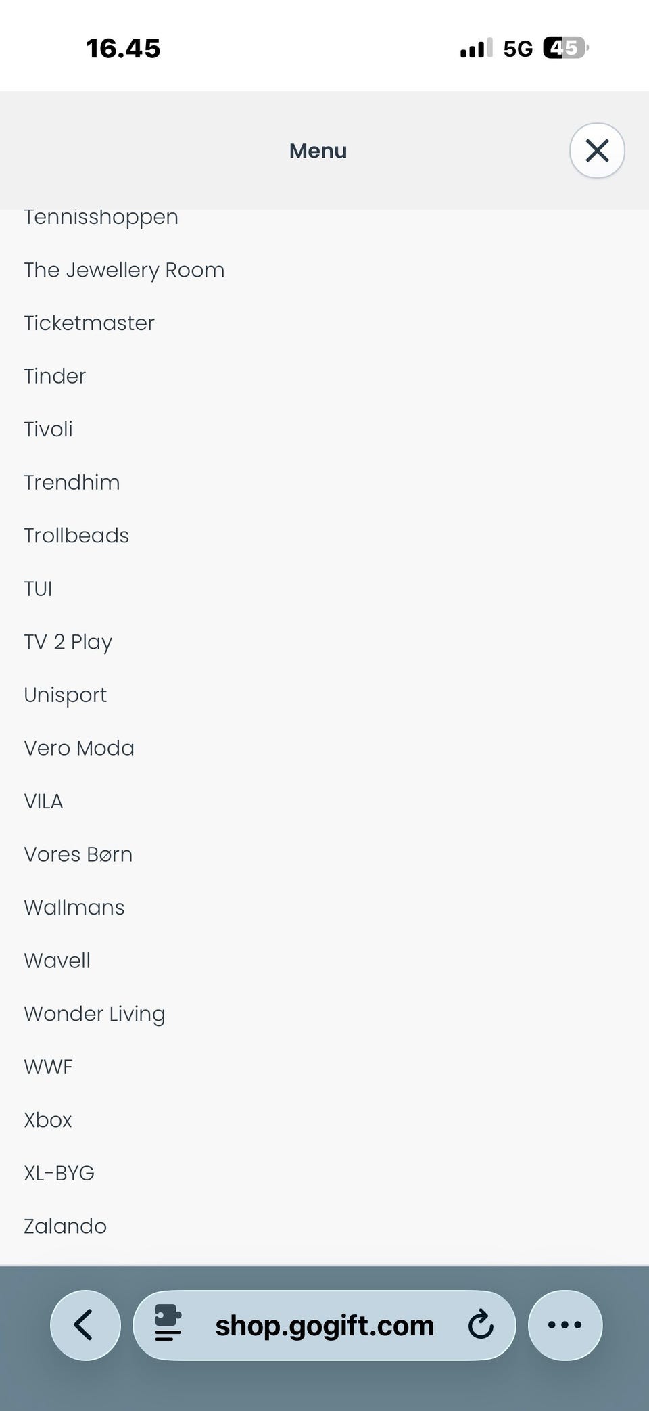Choose Vero Moda from the list

click(79, 748)
